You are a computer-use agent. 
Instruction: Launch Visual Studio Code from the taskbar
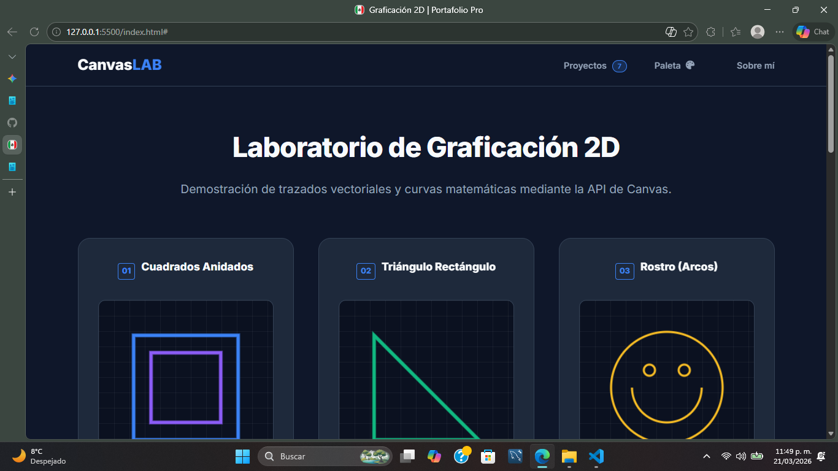pos(596,456)
